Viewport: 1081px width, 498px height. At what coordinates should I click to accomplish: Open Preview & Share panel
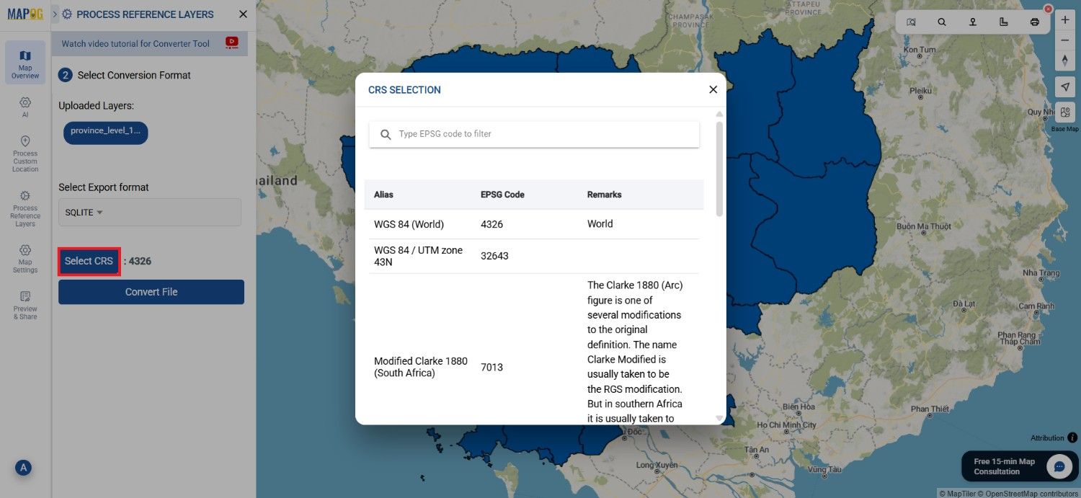pyautogui.click(x=25, y=305)
